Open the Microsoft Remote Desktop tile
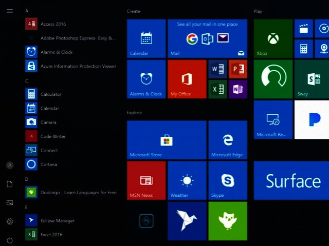This screenshot has width=329, height=246. point(273,119)
